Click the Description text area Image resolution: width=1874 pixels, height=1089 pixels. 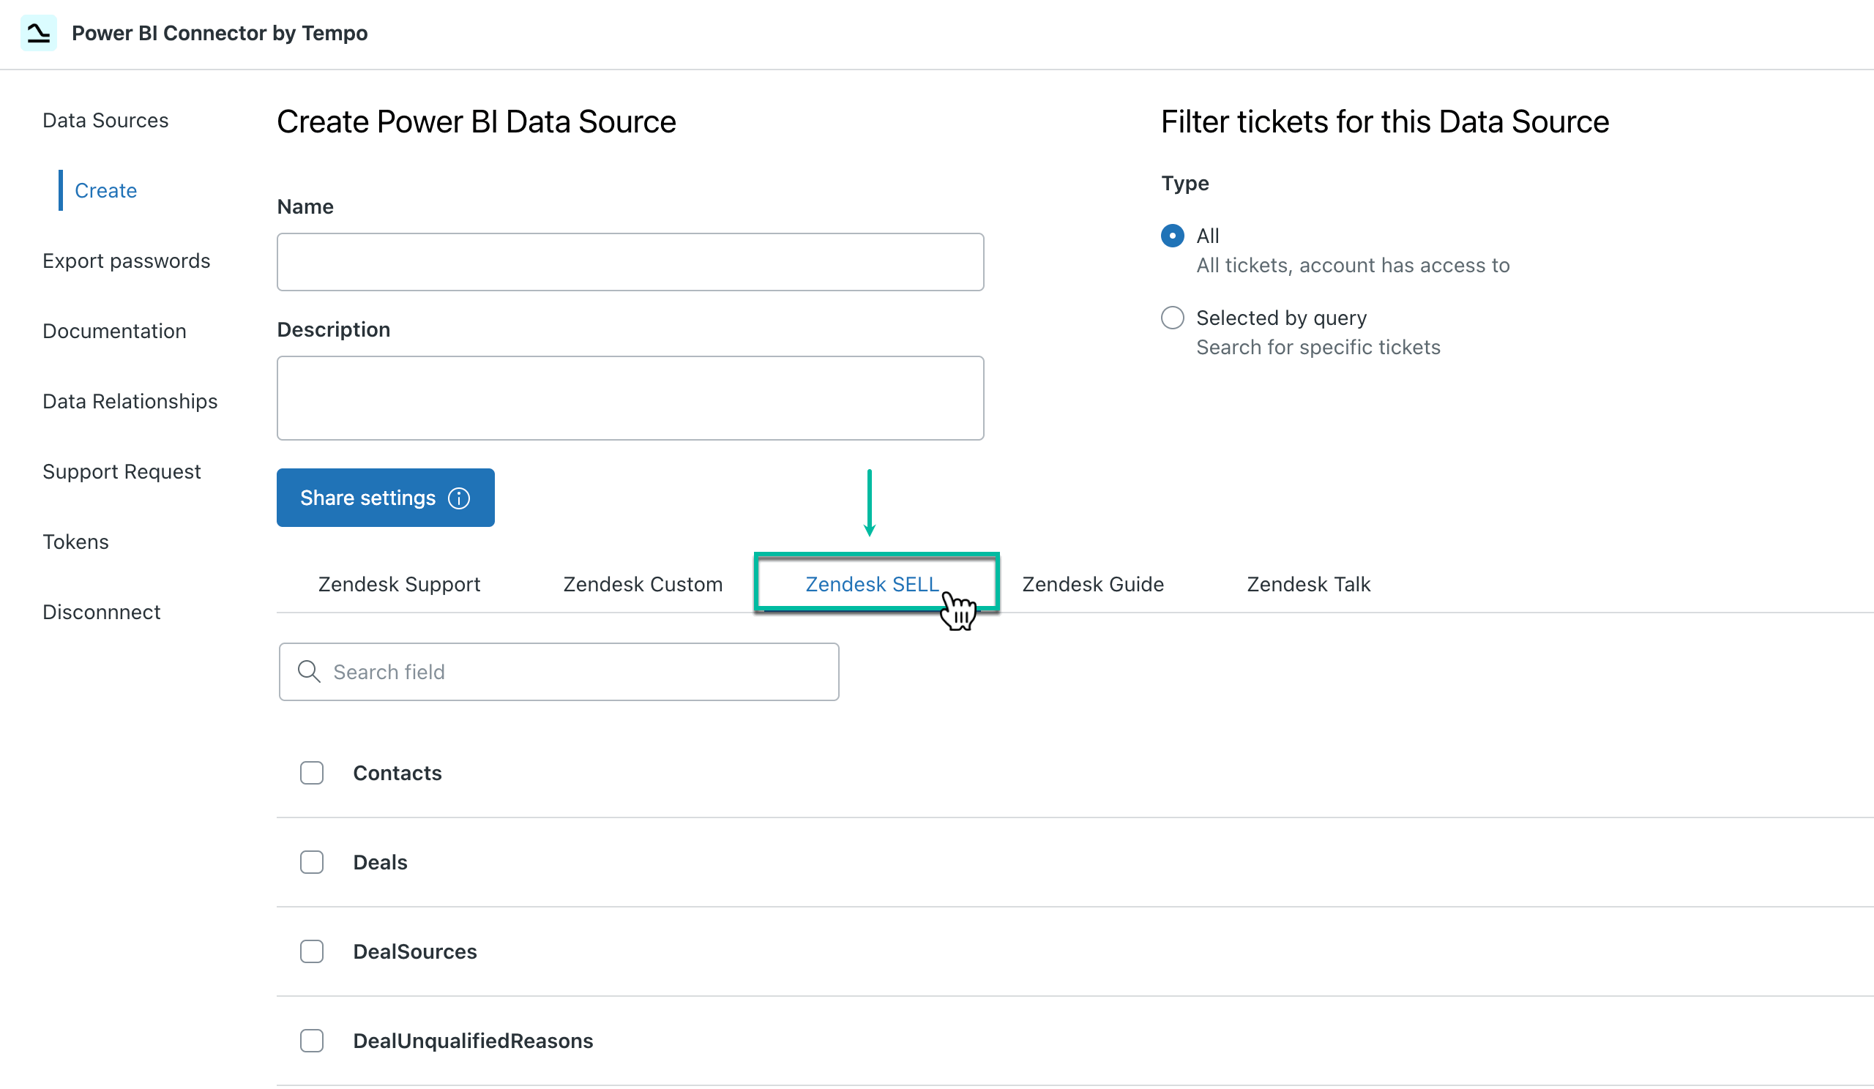(x=630, y=397)
